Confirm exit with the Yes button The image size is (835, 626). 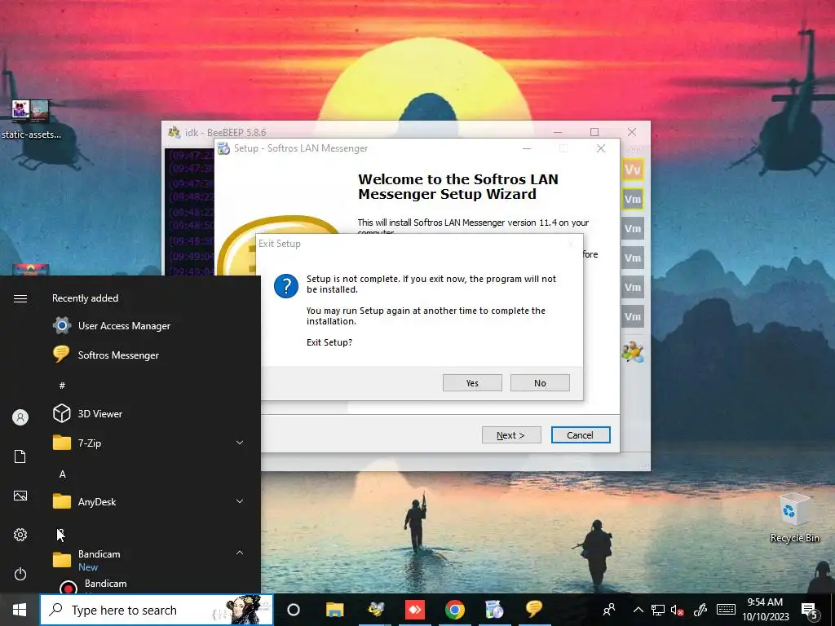pos(472,383)
